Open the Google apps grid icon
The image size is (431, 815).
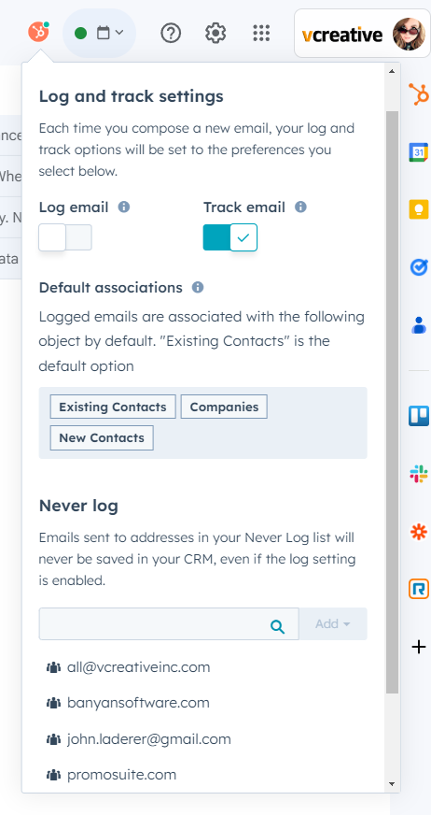[x=261, y=34]
